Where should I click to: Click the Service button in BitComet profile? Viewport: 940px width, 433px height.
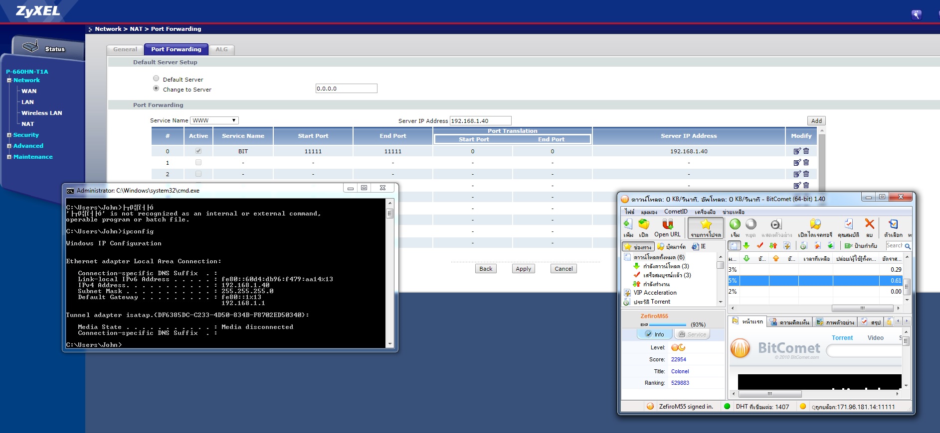[692, 334]
